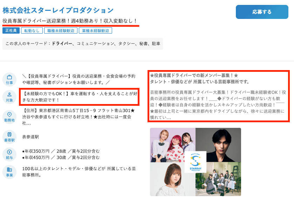Click the 表参道駅 station text
The image size is (294, 200).
[x=30, y=137]
